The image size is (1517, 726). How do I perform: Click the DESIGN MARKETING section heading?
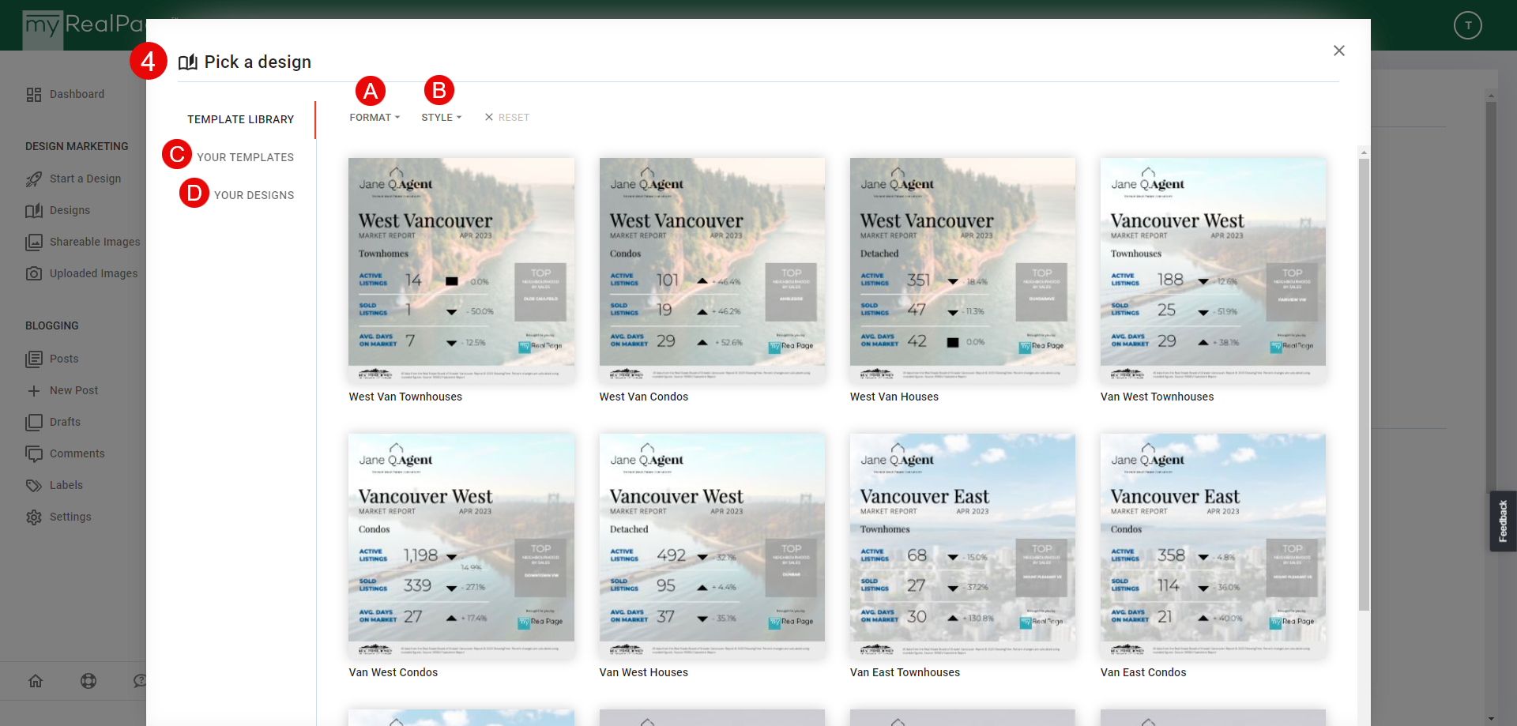[x=77, y=146]
